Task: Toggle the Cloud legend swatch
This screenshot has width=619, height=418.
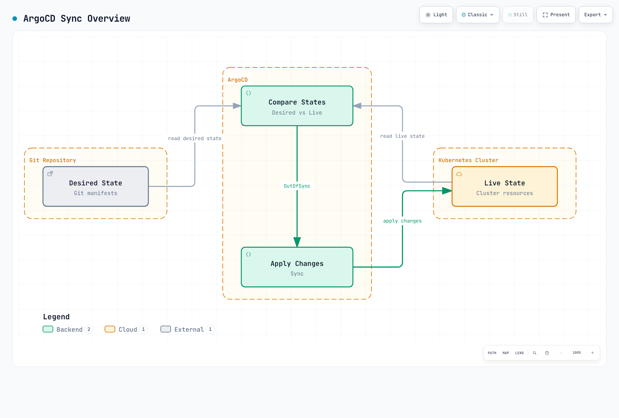Action: (x=110, y=329)
